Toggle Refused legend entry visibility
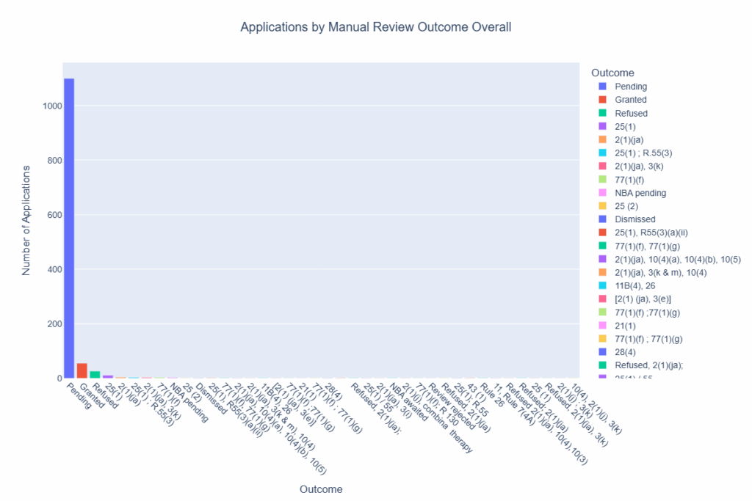 (630, 113)
